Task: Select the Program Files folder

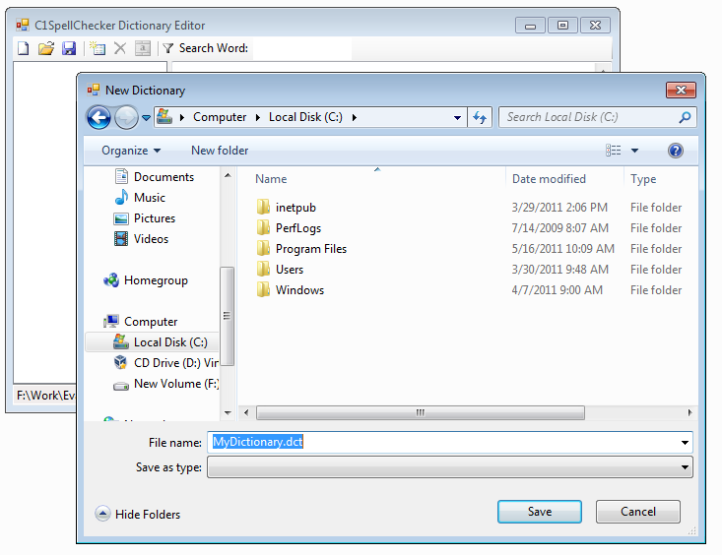Action: [x=301, y=249]
